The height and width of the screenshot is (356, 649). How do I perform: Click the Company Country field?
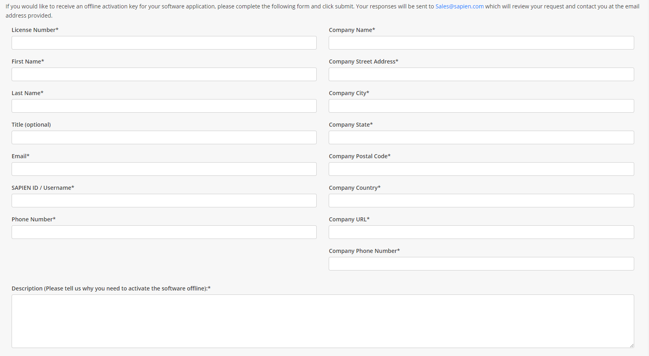pos(481,201)
